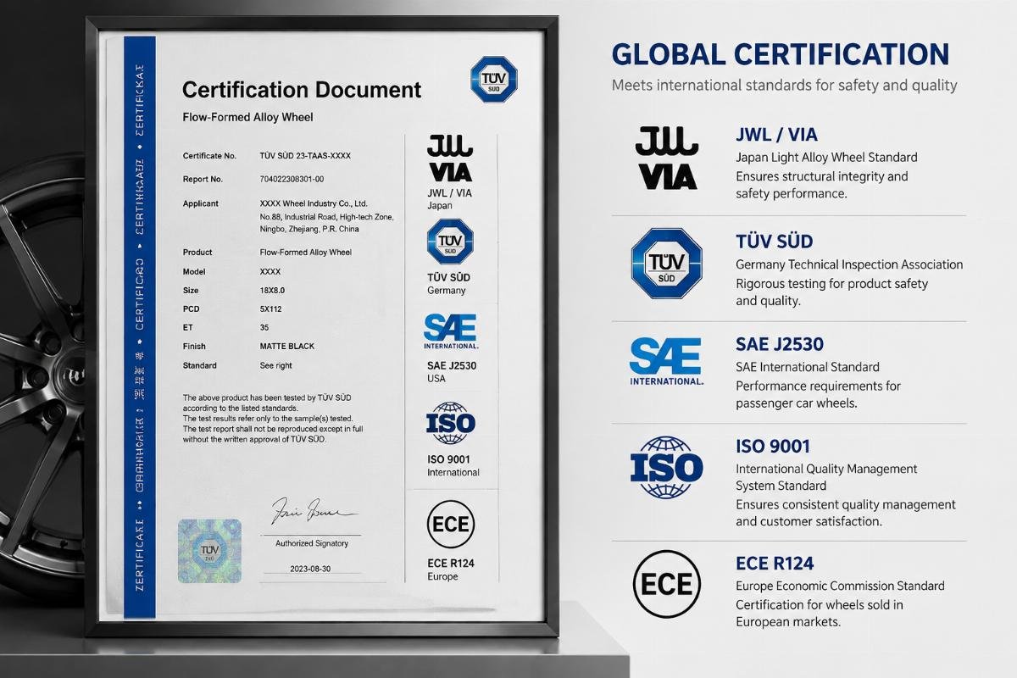1017x678 pixels.
Task: Click the large SAE logo next to SAE J2530 heading
Action: tap(666, 362)
